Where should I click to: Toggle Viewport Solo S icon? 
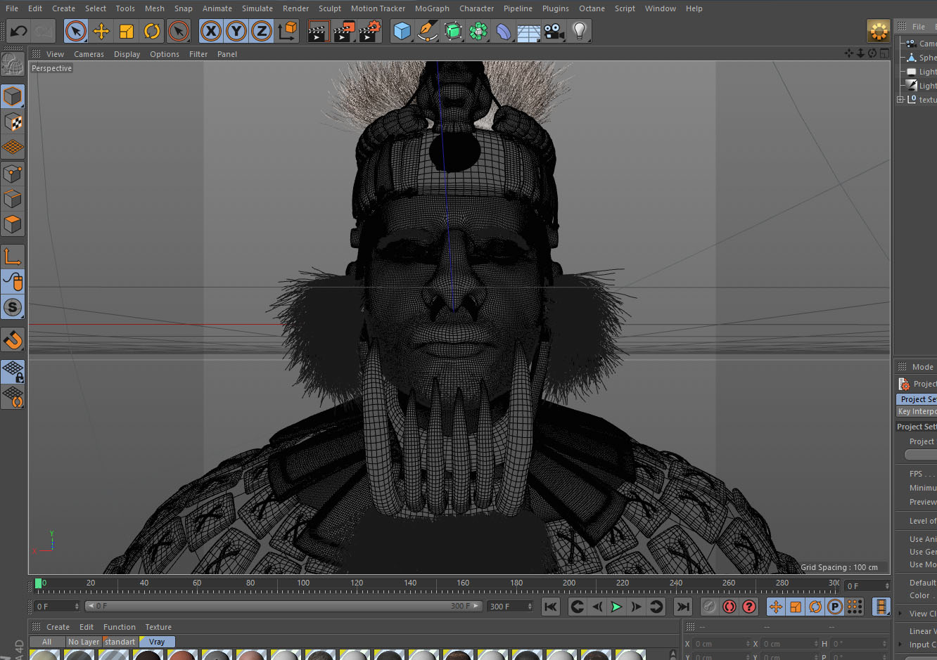pos(13,307)
